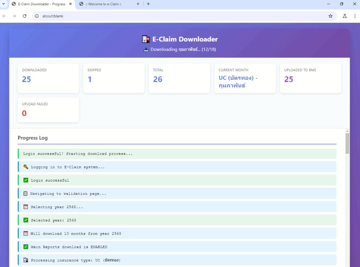The height and width of the screenshot is (267, 360).
Task: Close the Welcome to e-Claim tab
Action: click(138, 4)
